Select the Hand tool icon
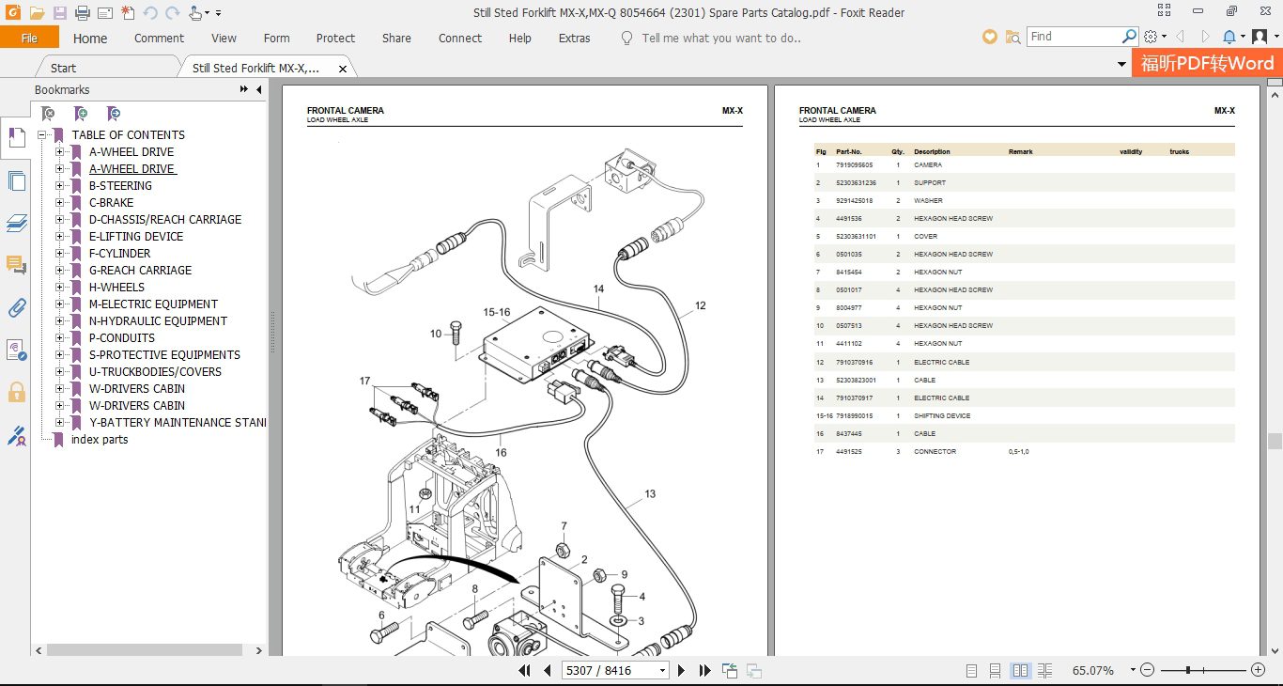1283x686 pixels. click(x=194, y=13)
